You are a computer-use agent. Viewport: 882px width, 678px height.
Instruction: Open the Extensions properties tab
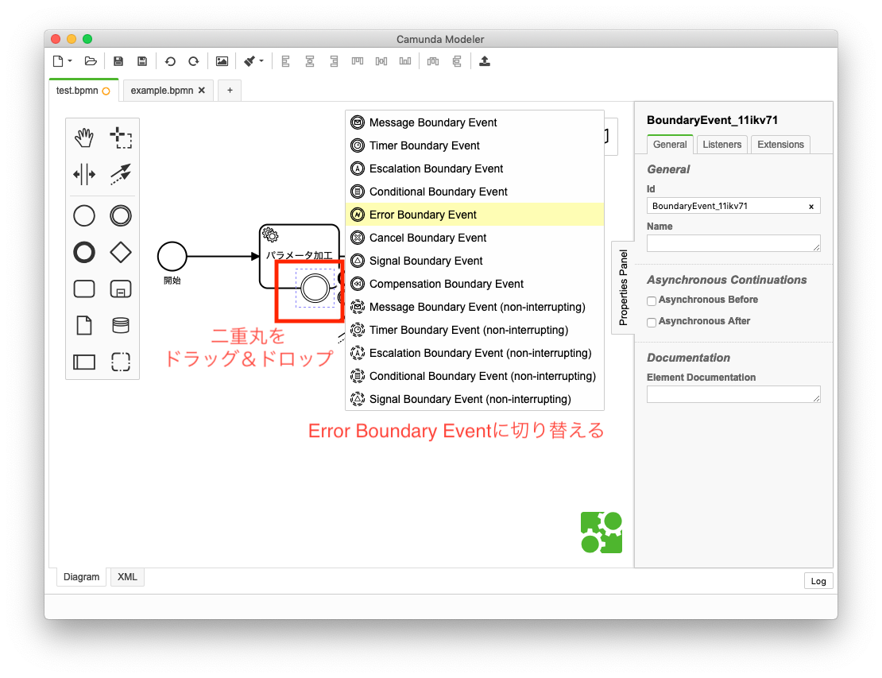[x=780, y=145]
